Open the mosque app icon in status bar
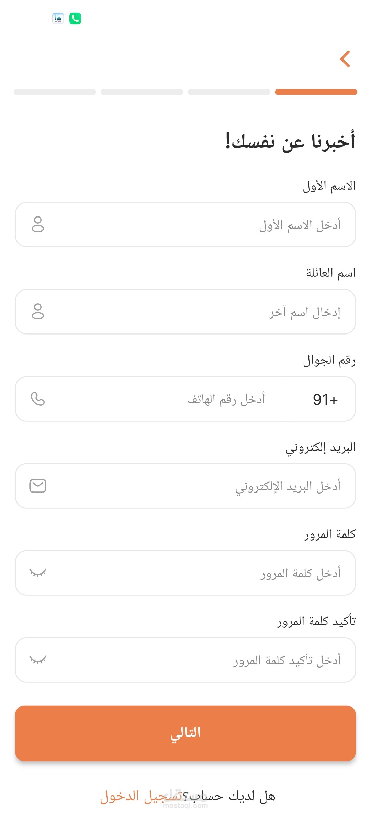 click(x=58, y=19)
